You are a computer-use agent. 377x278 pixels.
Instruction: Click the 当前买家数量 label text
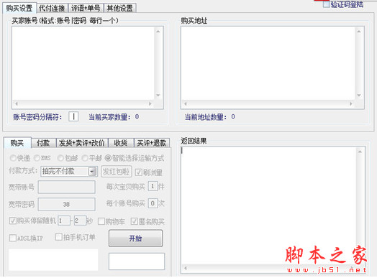(x=110, y=117)
